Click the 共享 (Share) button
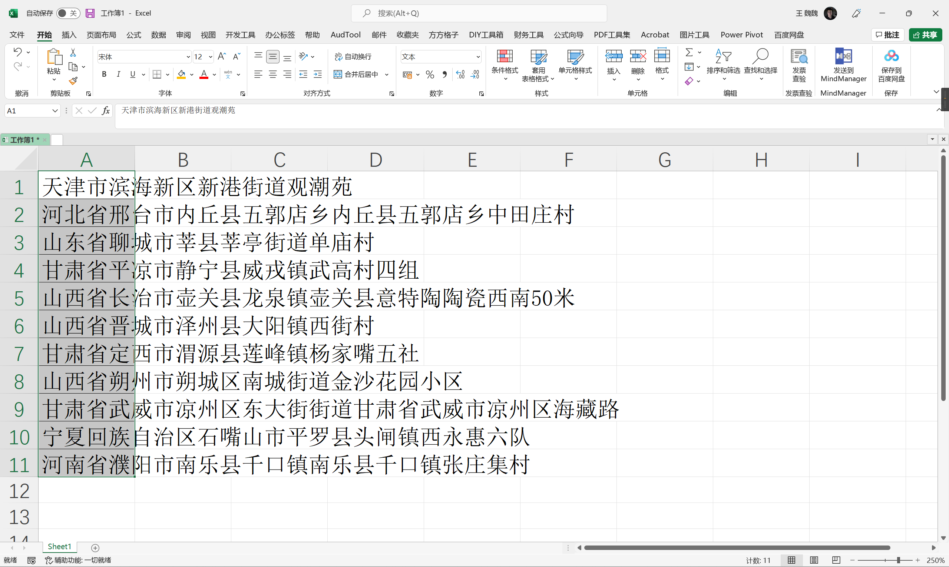 pos(925,35)
